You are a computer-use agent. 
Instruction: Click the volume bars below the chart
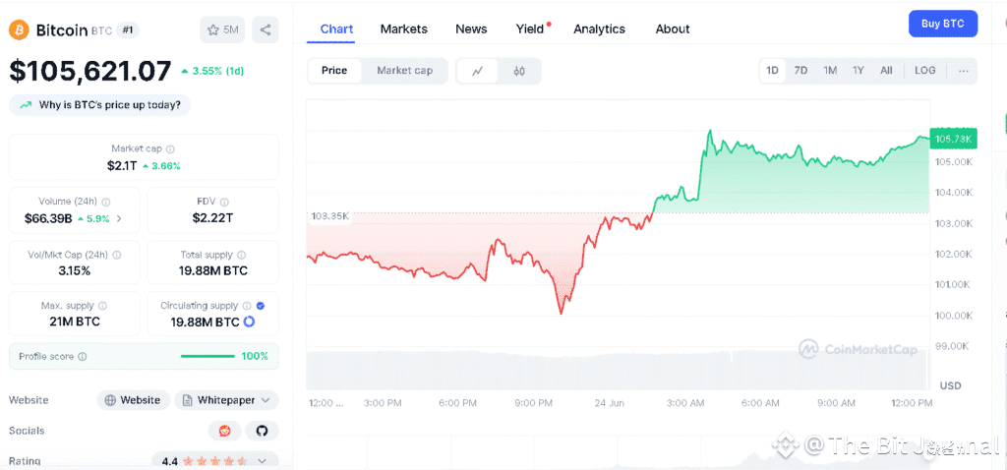pyautogui.click(x=618, y=370)
